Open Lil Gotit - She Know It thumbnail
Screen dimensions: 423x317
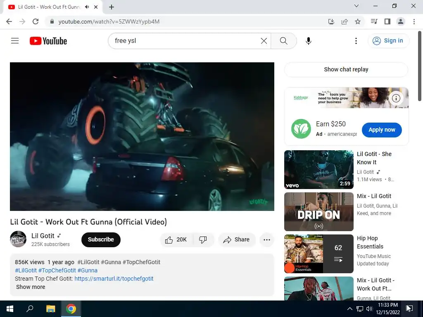[319, 170]
